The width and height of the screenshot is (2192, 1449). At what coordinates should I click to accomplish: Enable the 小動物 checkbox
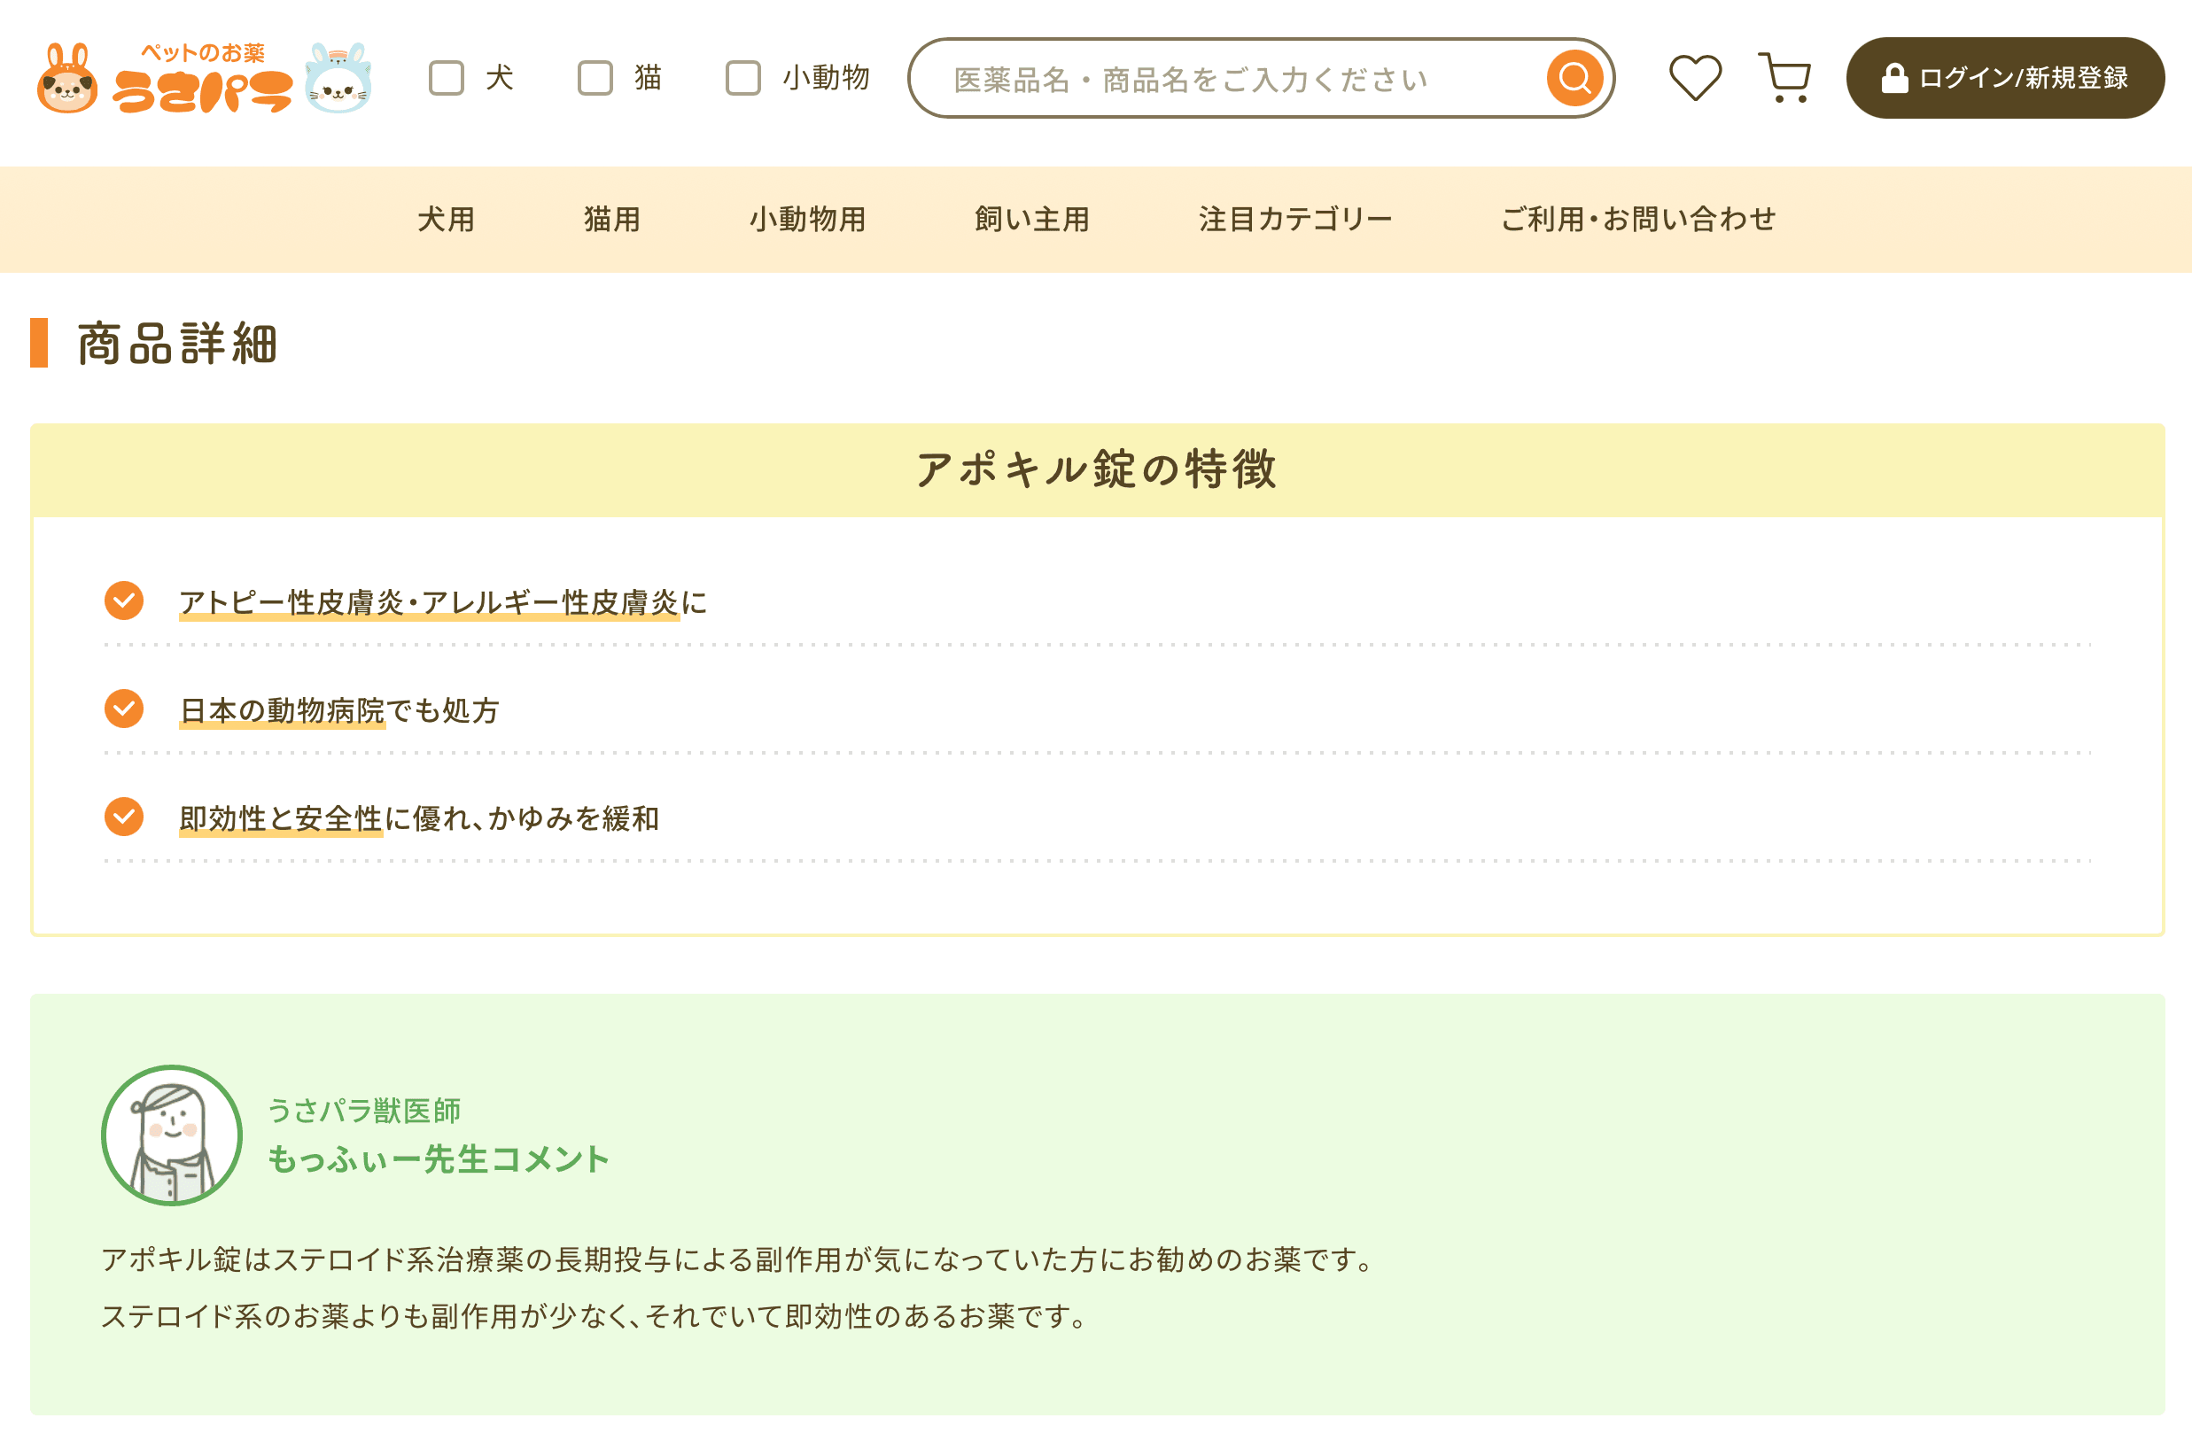point(742,79)
